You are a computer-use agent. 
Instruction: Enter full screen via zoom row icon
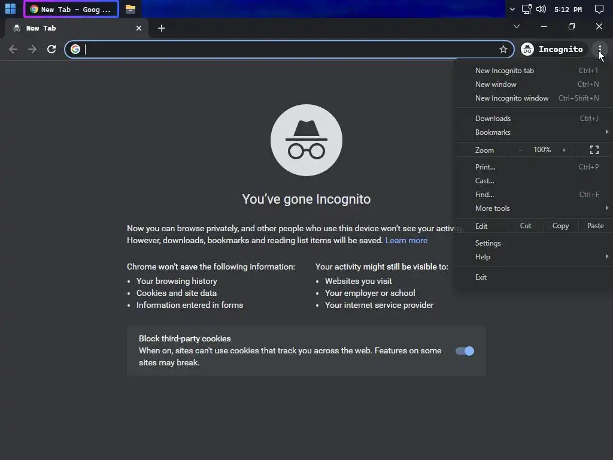[x=594, y=150]
